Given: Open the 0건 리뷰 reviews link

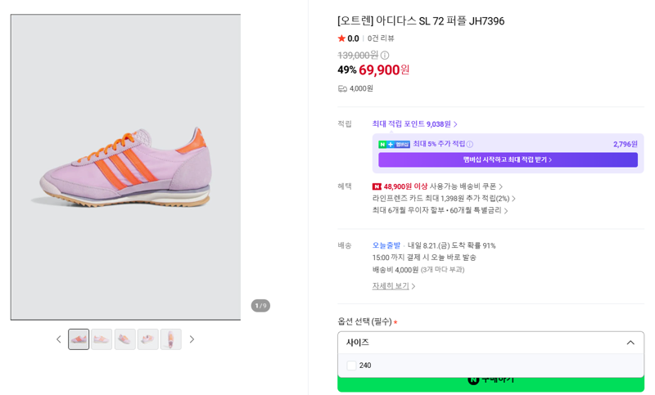Looking at the screenshot, I should pyautogui.click(x=381, y=38).
